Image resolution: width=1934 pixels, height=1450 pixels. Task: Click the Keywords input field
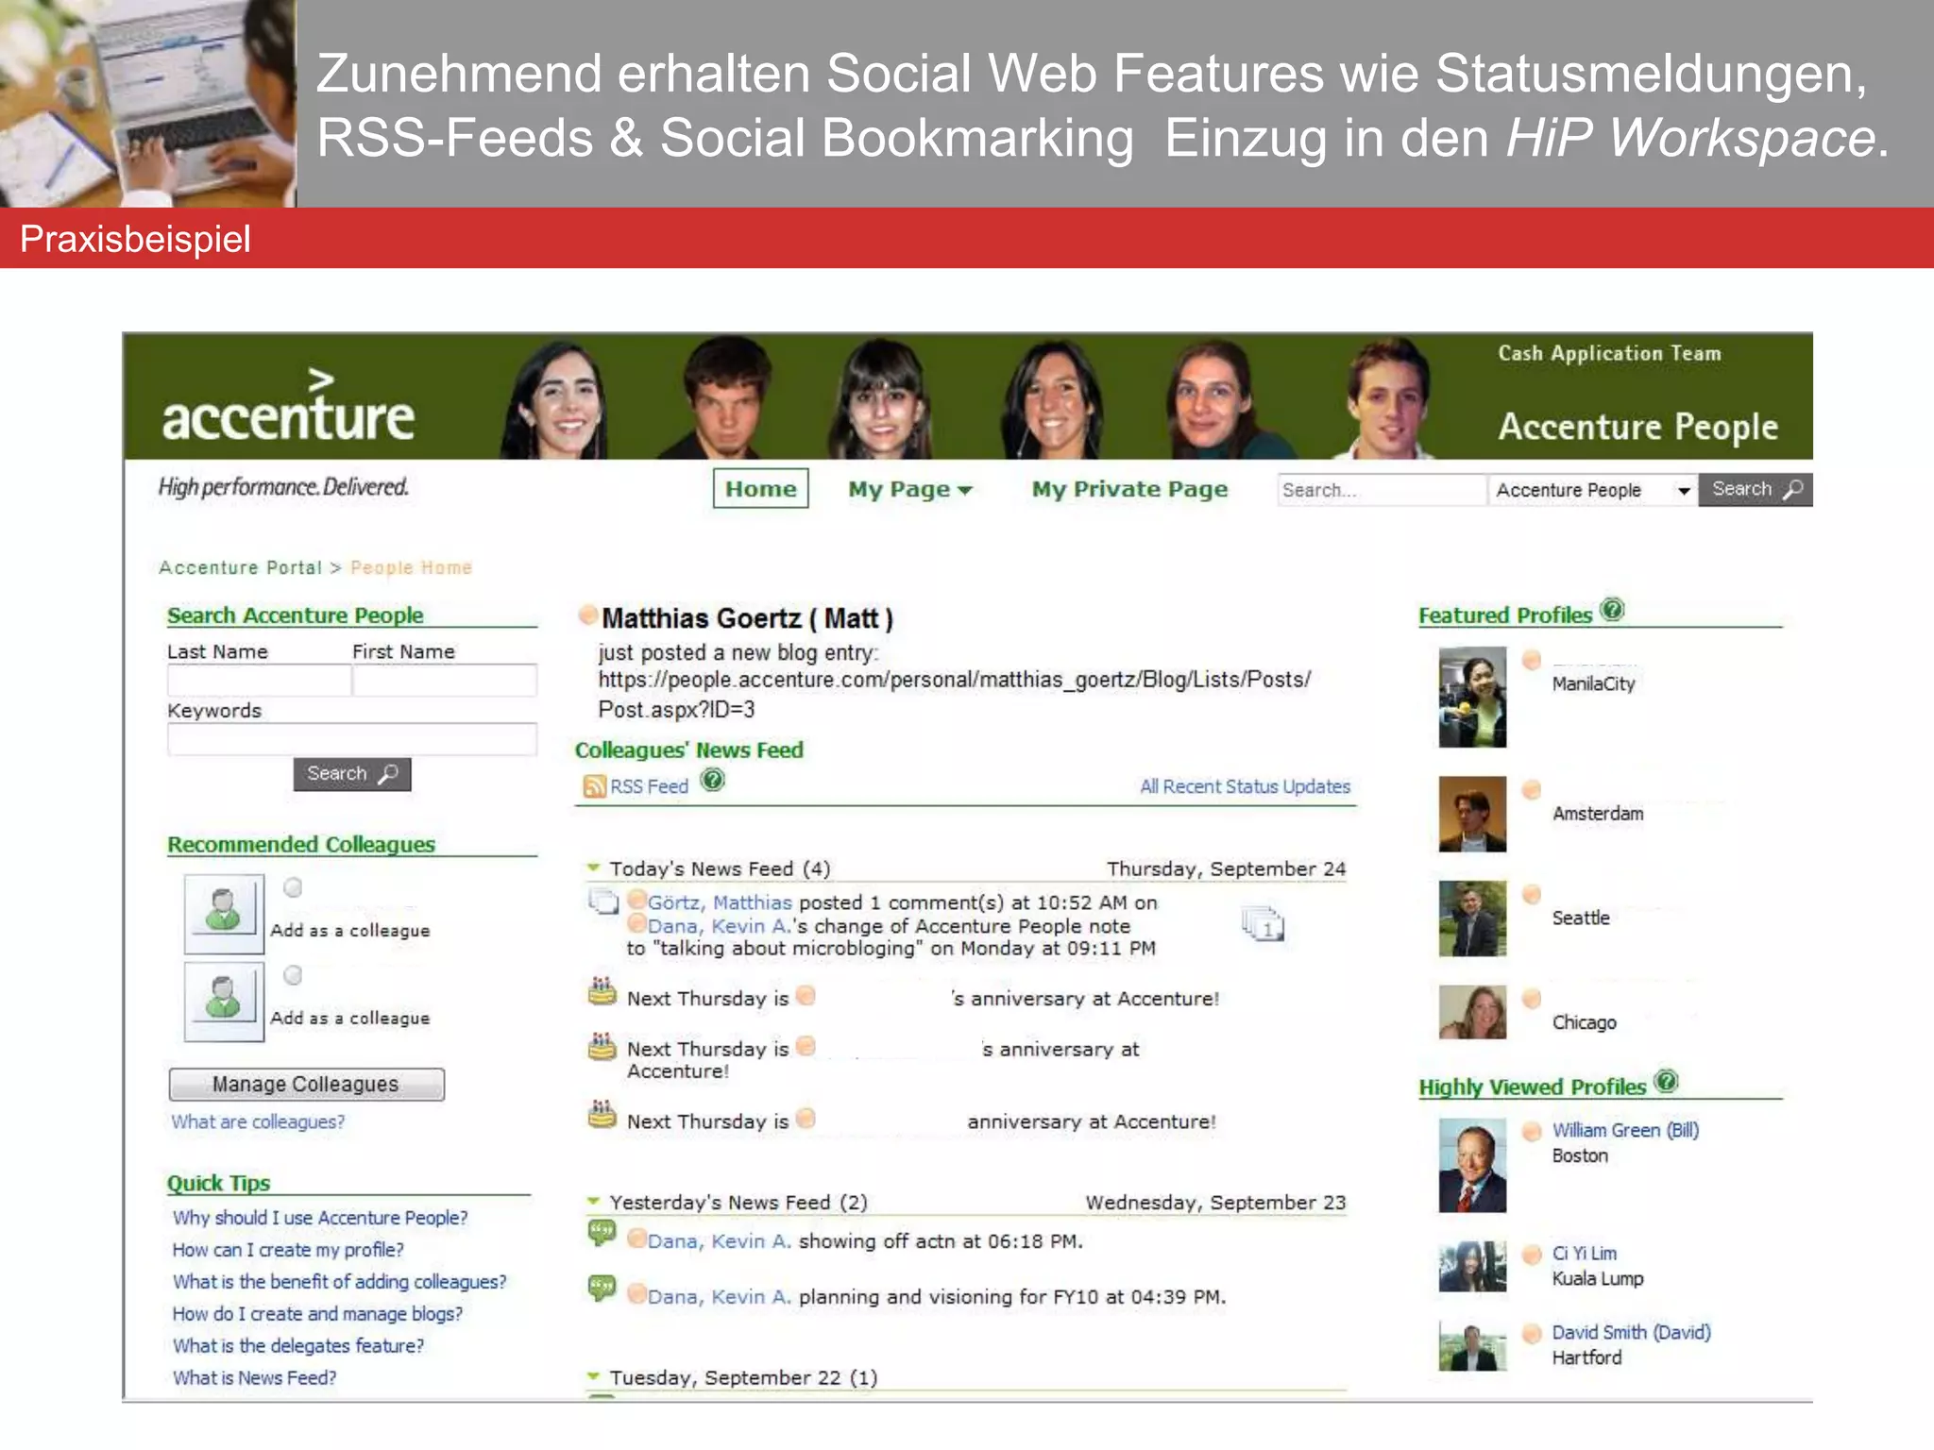click(352, 738)
